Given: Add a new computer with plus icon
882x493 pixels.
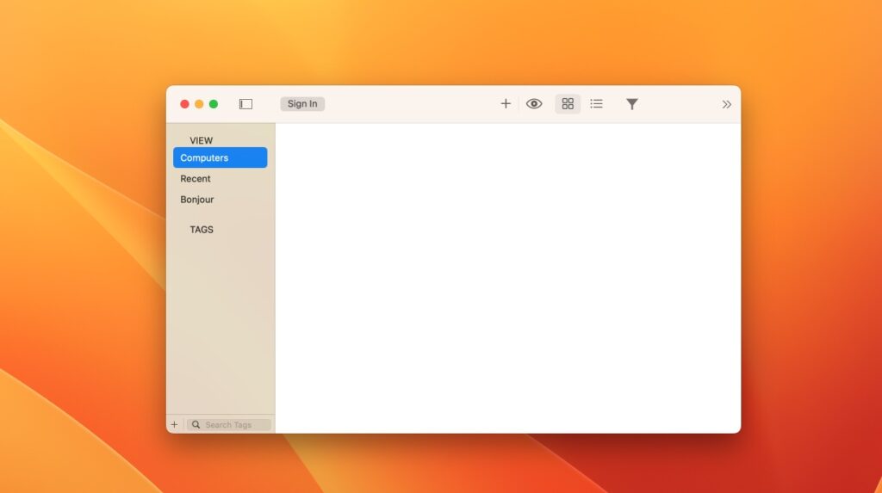Looking at the screenshot, I should tap(506, 103).
